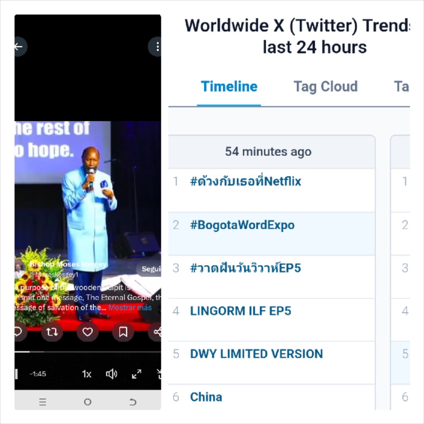Tap the reply bubble icon
424x424 pixels.
[x=19, y=332]
